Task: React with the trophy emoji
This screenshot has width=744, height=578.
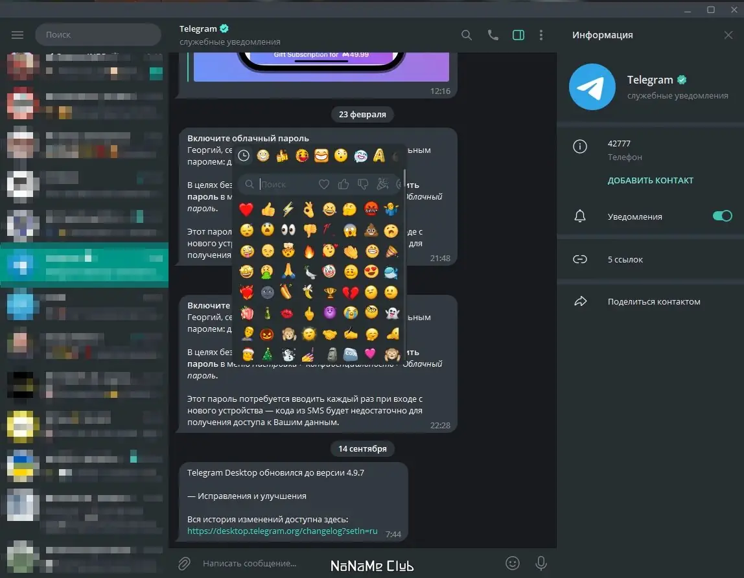Action: click(330, 293)
